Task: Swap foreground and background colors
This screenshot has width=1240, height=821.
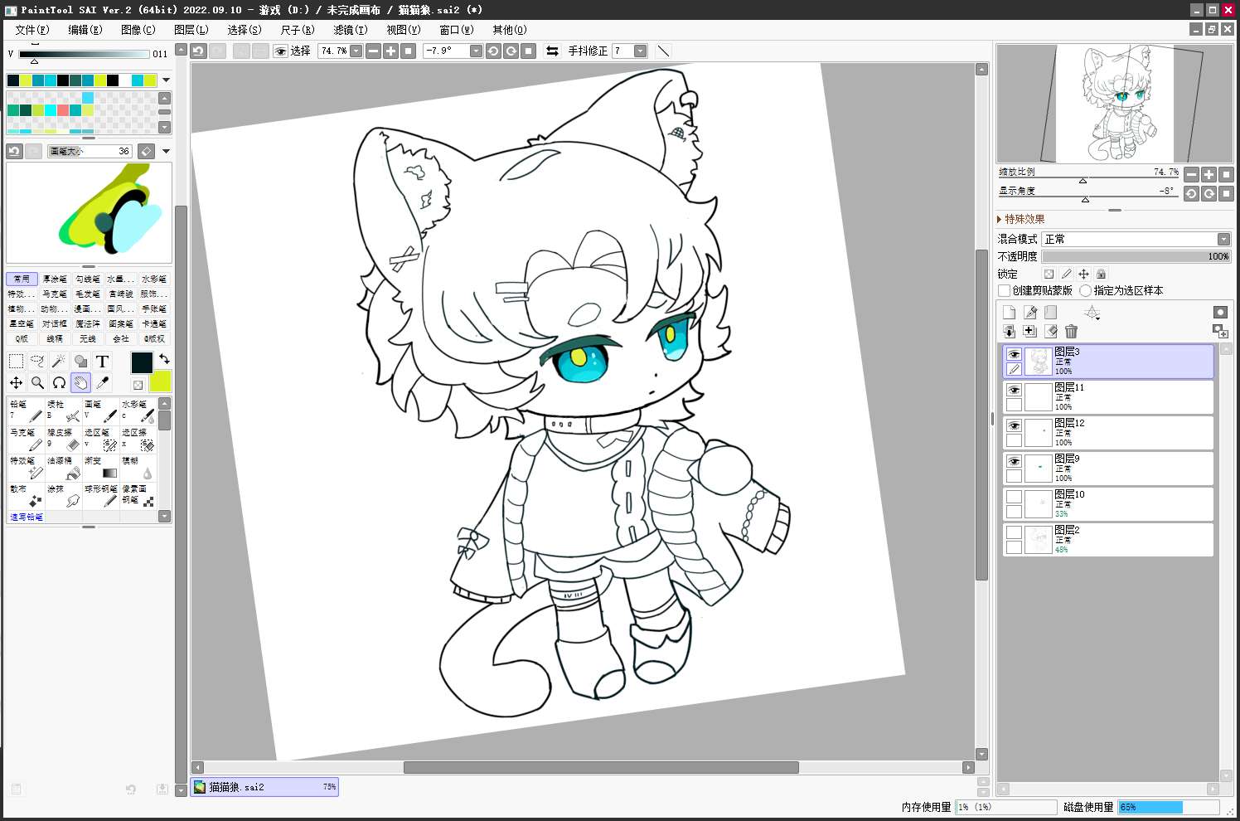Action: tap(164, 359)
